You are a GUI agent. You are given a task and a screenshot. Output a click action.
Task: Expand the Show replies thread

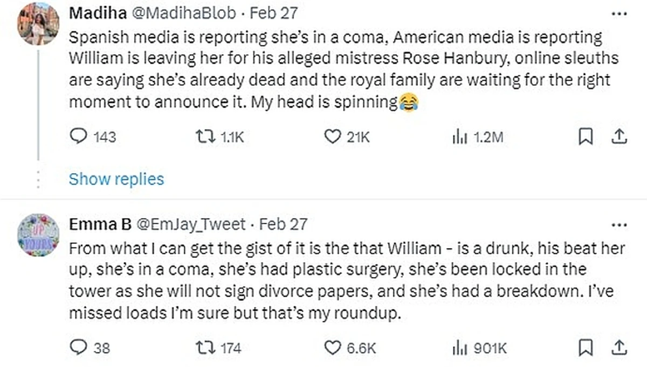[x=116, y=178]
